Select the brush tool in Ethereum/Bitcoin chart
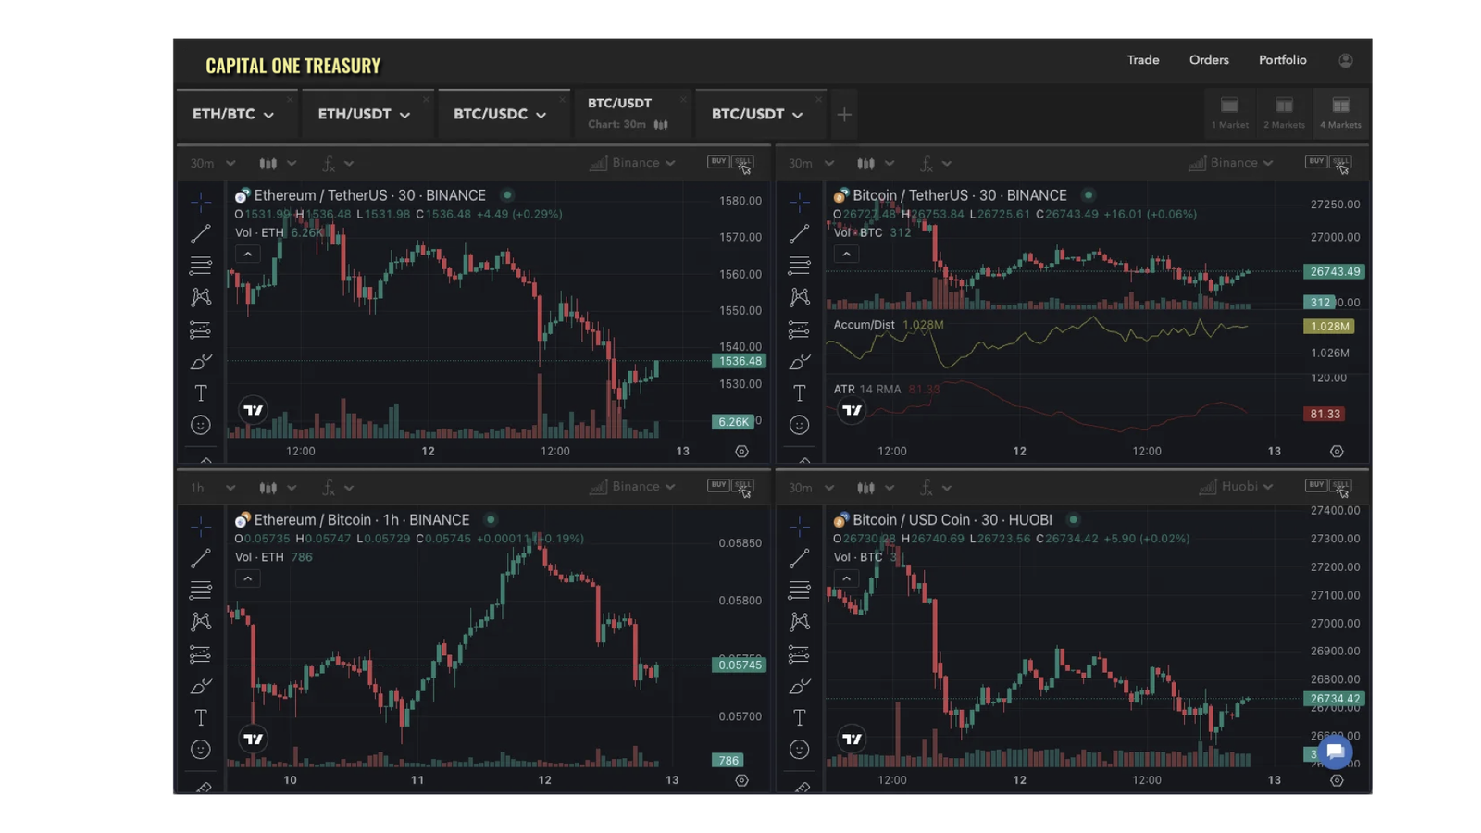 (201, 686)
